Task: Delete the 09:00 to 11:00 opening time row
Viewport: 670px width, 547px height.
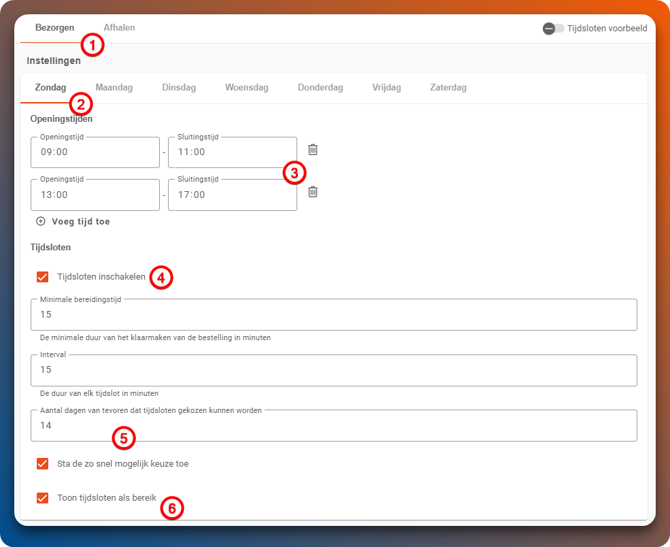Action: (313, 150)
